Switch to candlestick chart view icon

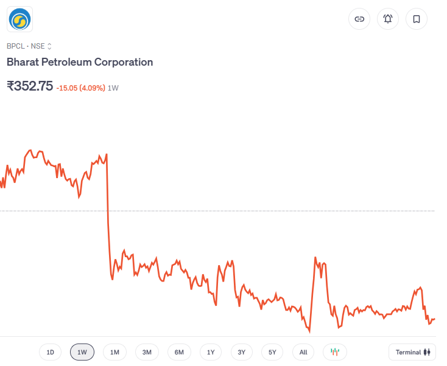click(334, 352)
